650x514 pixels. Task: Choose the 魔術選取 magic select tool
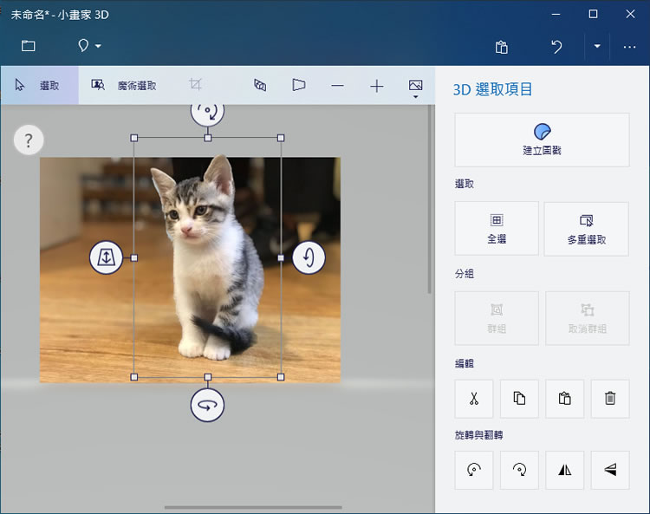(124, 86)
